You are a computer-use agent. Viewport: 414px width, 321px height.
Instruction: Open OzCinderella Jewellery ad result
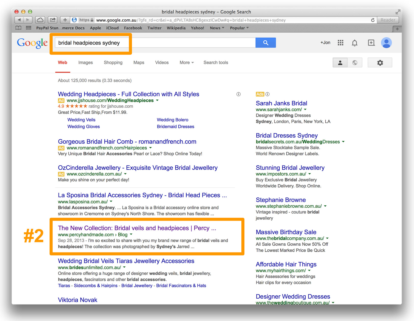pos(138,168)
